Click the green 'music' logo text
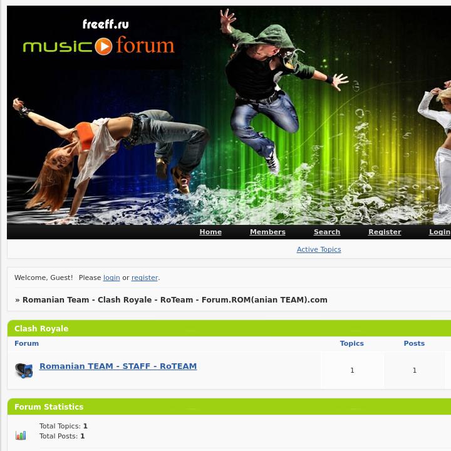Viewport: 451px width, 451px height. 58,46
